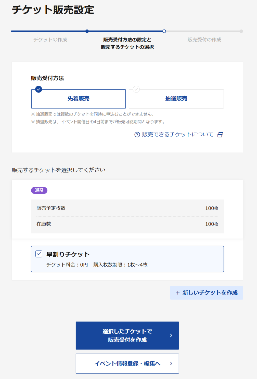The height and width of the screenshot is (379, 257).
Task: Click the help question mark icon
Action: point(137,135)
